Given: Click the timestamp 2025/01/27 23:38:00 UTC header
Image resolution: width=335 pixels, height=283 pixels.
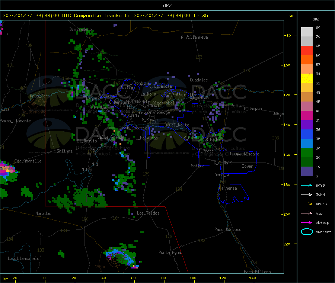Looking at the screenshot, I should point(37,16).
